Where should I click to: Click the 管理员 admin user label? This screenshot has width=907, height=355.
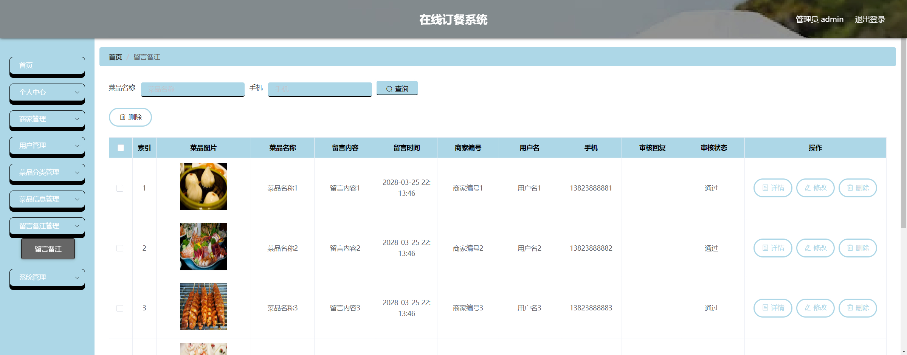(x=820, y=19)
